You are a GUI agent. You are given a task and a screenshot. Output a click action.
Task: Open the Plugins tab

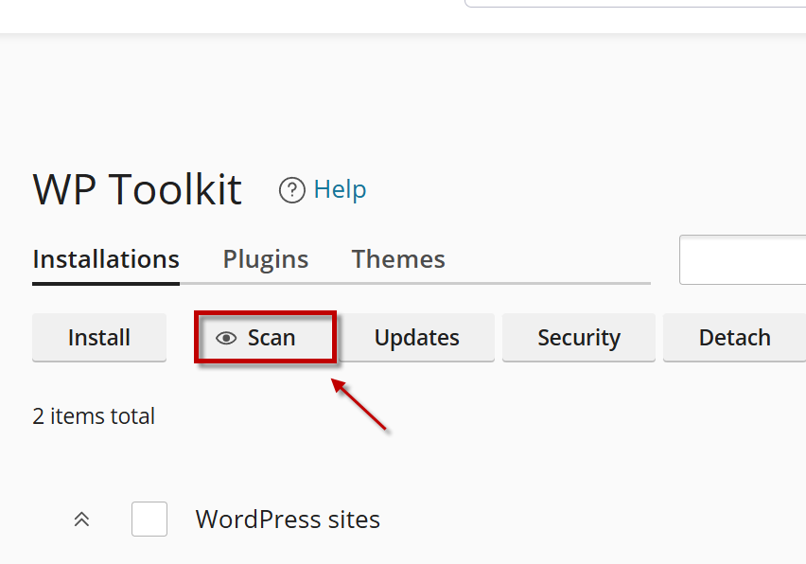click(266, 259)
